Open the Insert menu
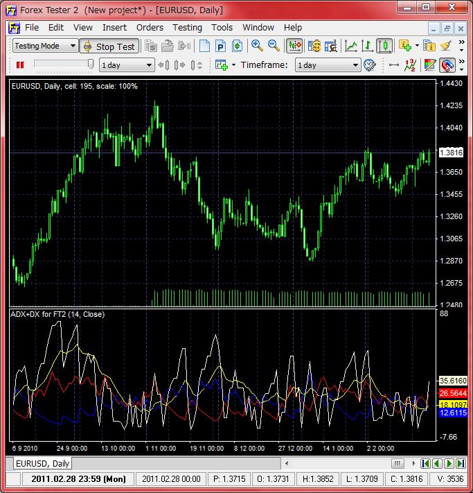Viewport: 473px width, 493px height. [114, 28]
